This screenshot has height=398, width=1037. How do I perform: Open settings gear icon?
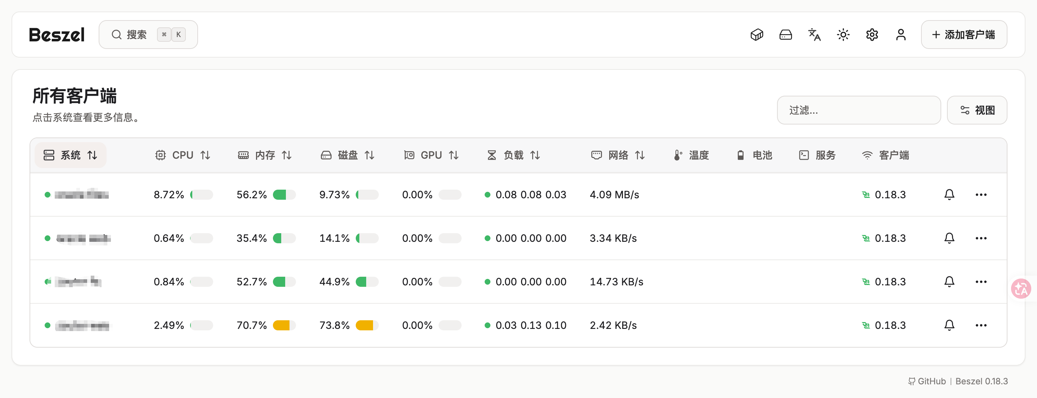pos(872,35)
